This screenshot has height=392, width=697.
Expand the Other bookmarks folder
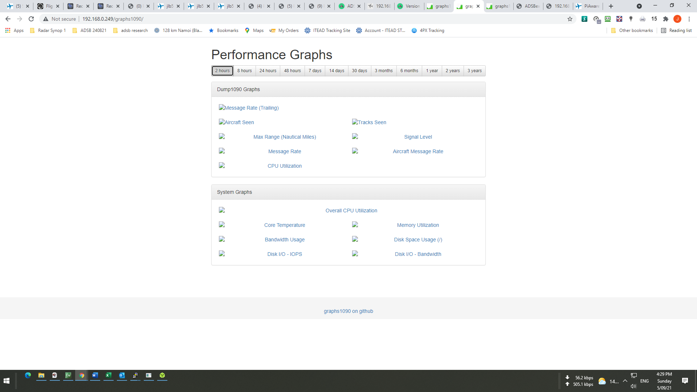[x=632, y=30]
